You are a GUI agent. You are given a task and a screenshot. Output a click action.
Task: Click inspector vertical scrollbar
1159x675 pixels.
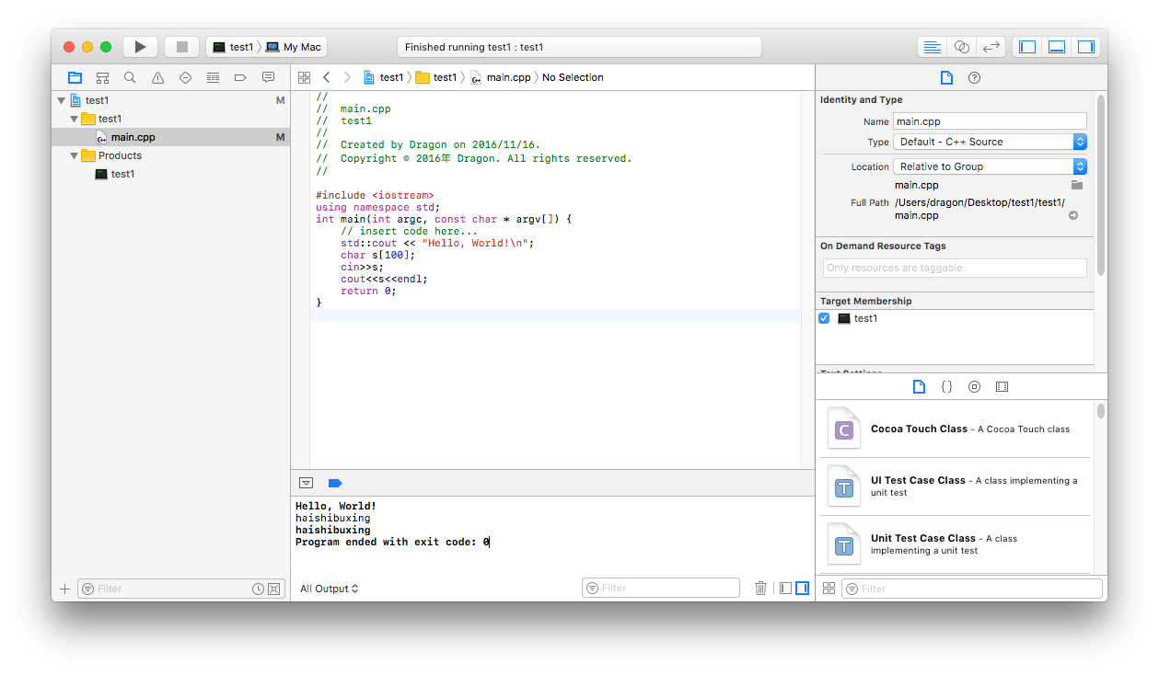click(1100, 184)
